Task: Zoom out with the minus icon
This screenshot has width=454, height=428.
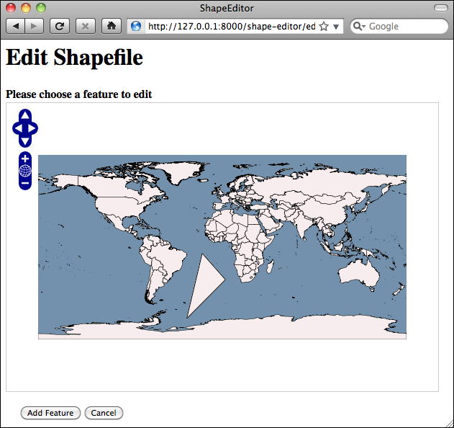Action: tap(25, 183)
